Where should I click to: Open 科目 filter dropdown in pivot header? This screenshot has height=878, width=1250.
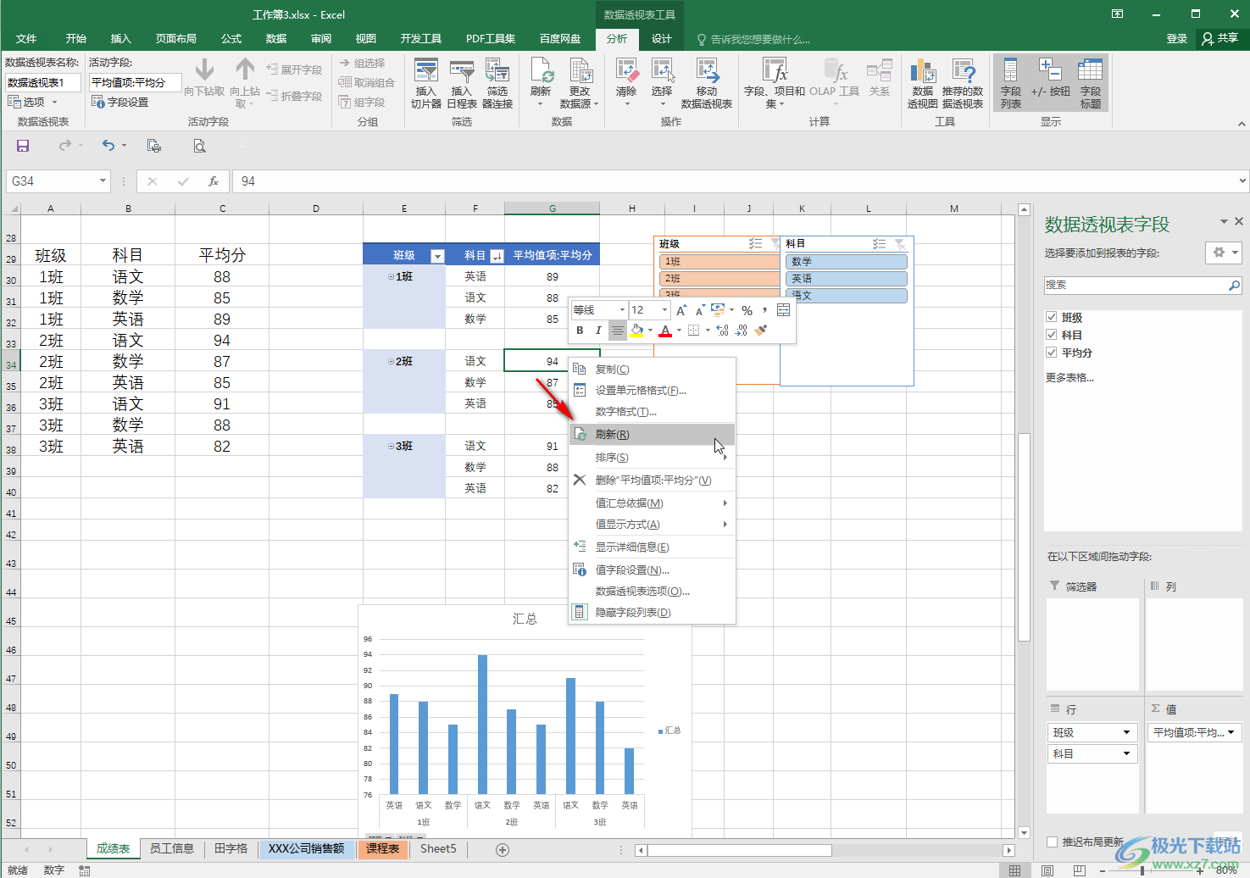coord(497,256)
